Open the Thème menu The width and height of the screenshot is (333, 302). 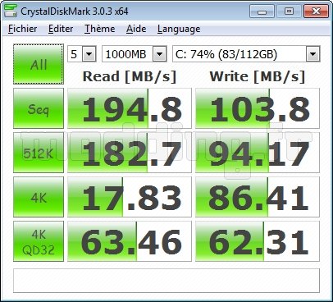99,29
